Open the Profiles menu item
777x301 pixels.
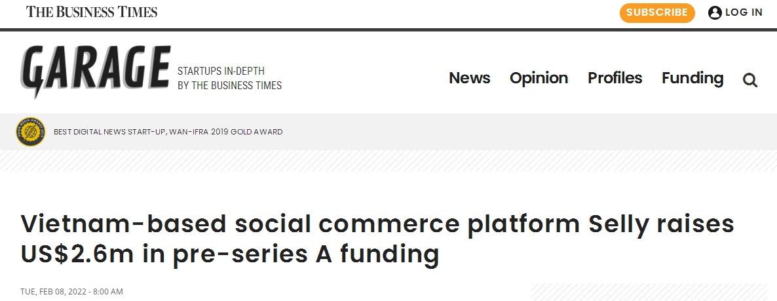(x=615, y=78)
